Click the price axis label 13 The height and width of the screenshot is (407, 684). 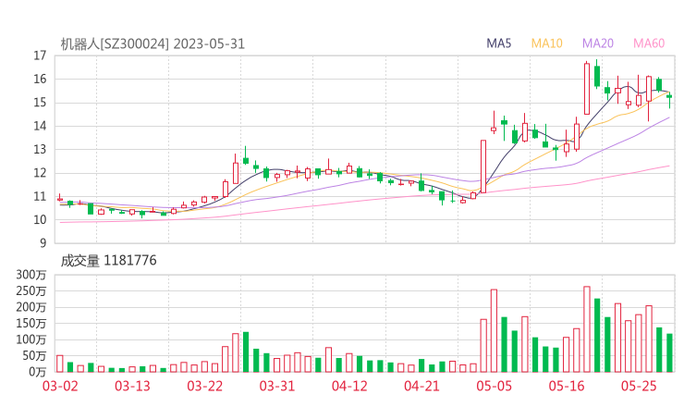click(x=40, y=150)
